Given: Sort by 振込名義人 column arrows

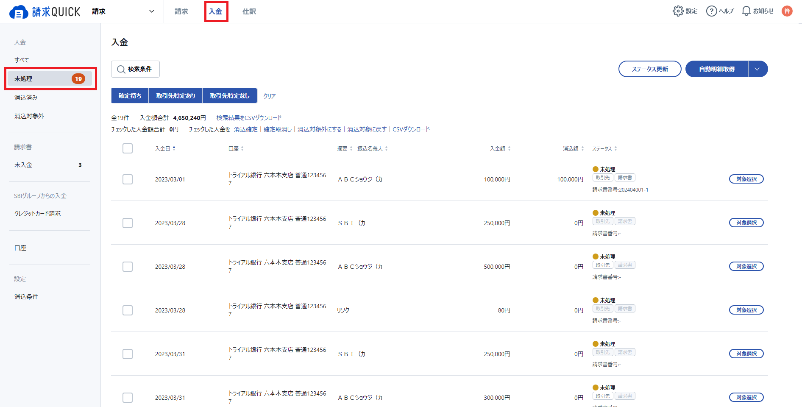Looking at the screenshot, I should click(386, 148).
